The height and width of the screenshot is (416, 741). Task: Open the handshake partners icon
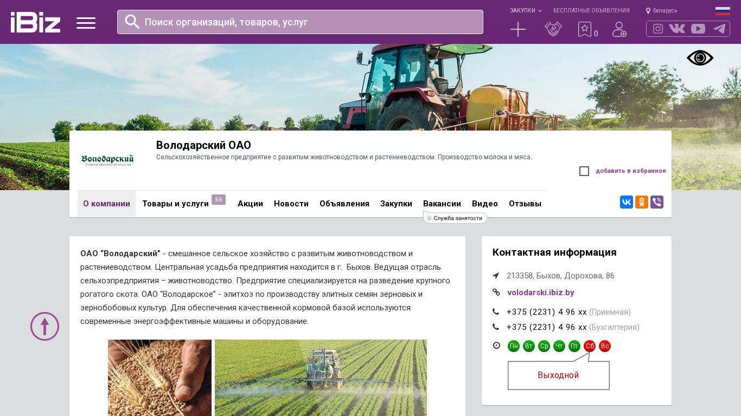pyautogui.click(x=553, y=29)
